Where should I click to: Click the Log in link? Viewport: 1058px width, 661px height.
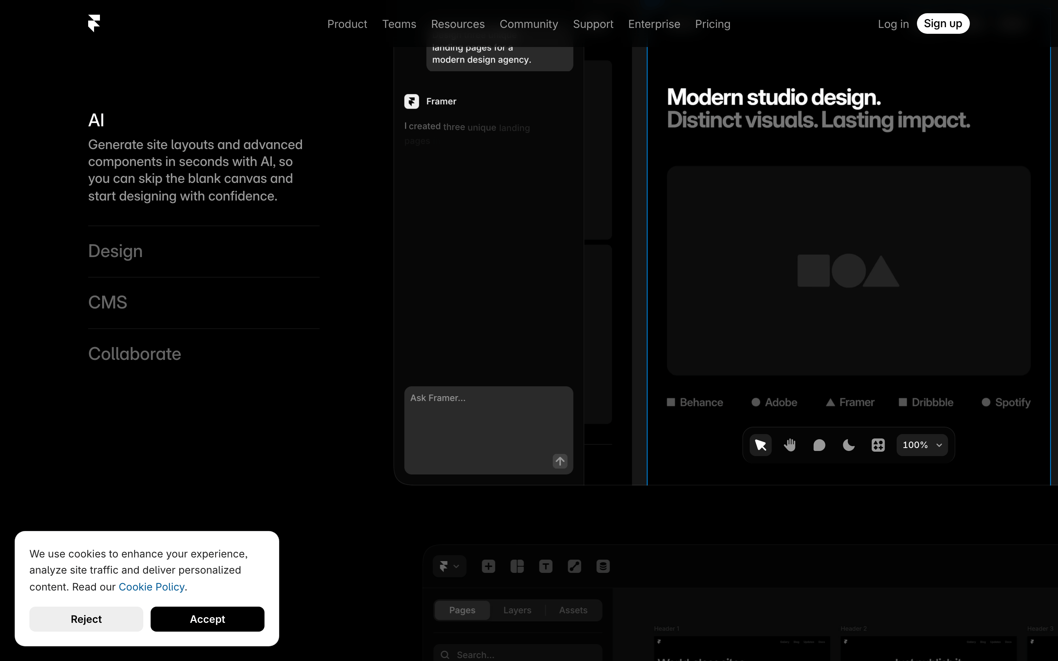coord(893,24)
